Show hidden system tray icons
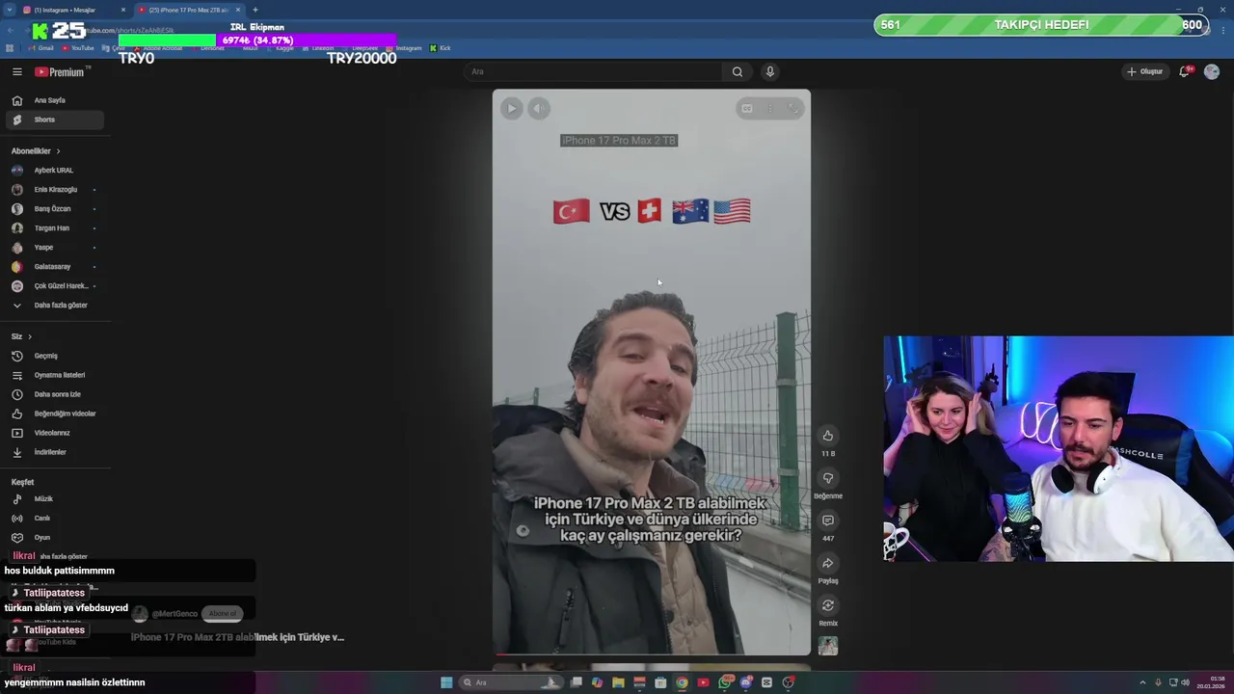 (x=1142, y=682)
